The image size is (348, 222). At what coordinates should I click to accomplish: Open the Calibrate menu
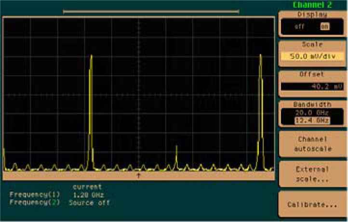coord(313,205)
